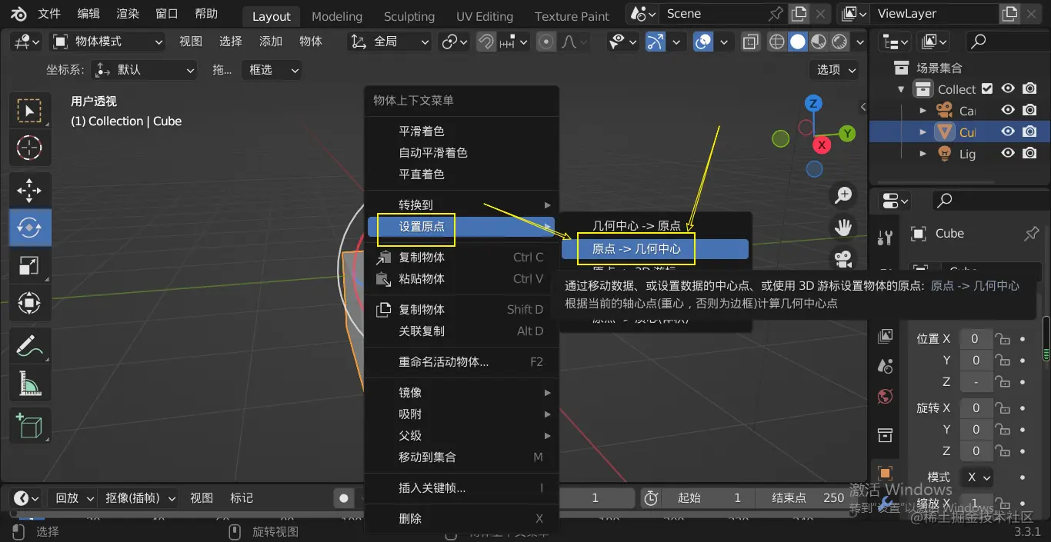Select the 3D Cursor tool
1051x542 pixels.
point(29,147)
